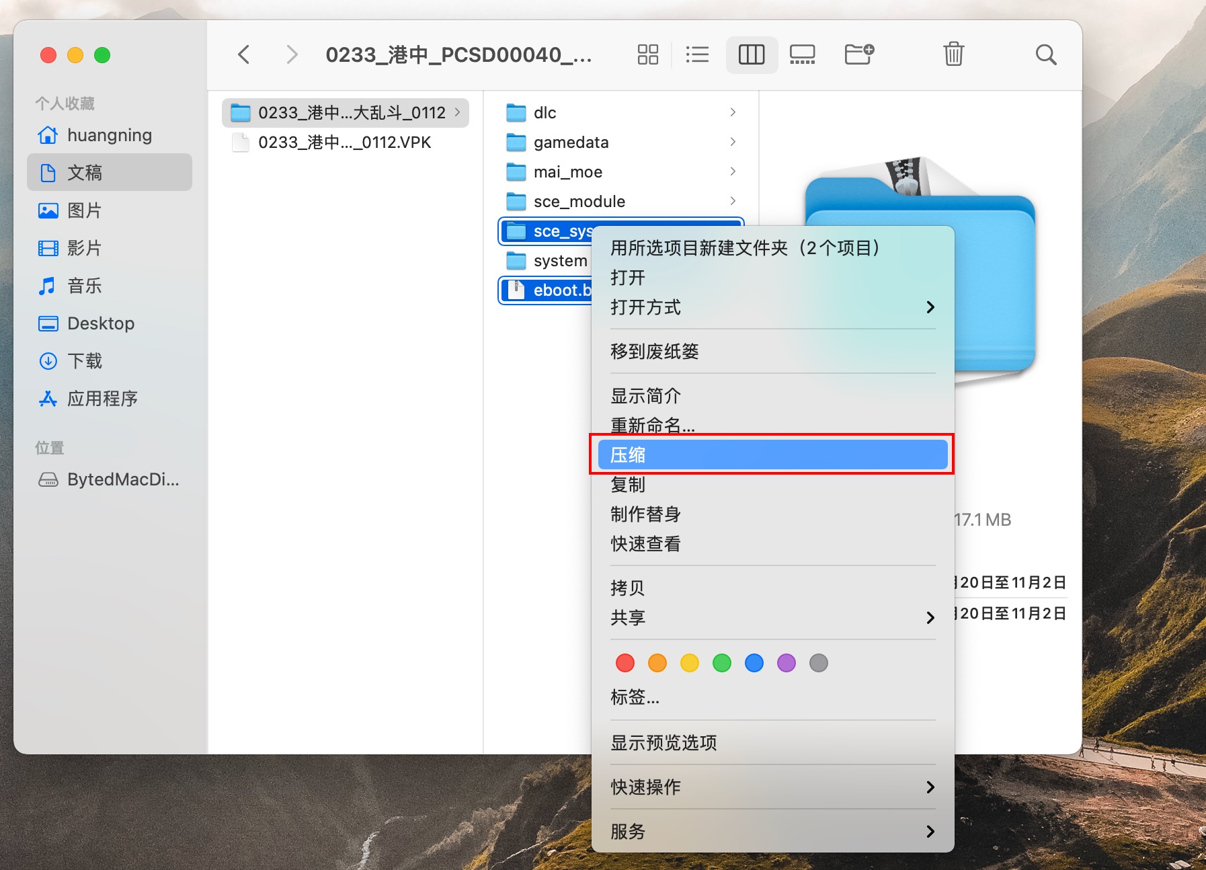
Task: Switch to icon grid view
Action: tap(648, 54)
